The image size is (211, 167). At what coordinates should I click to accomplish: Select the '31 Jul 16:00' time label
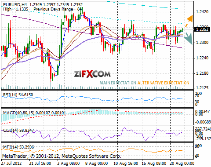click(x=40, y=163)
